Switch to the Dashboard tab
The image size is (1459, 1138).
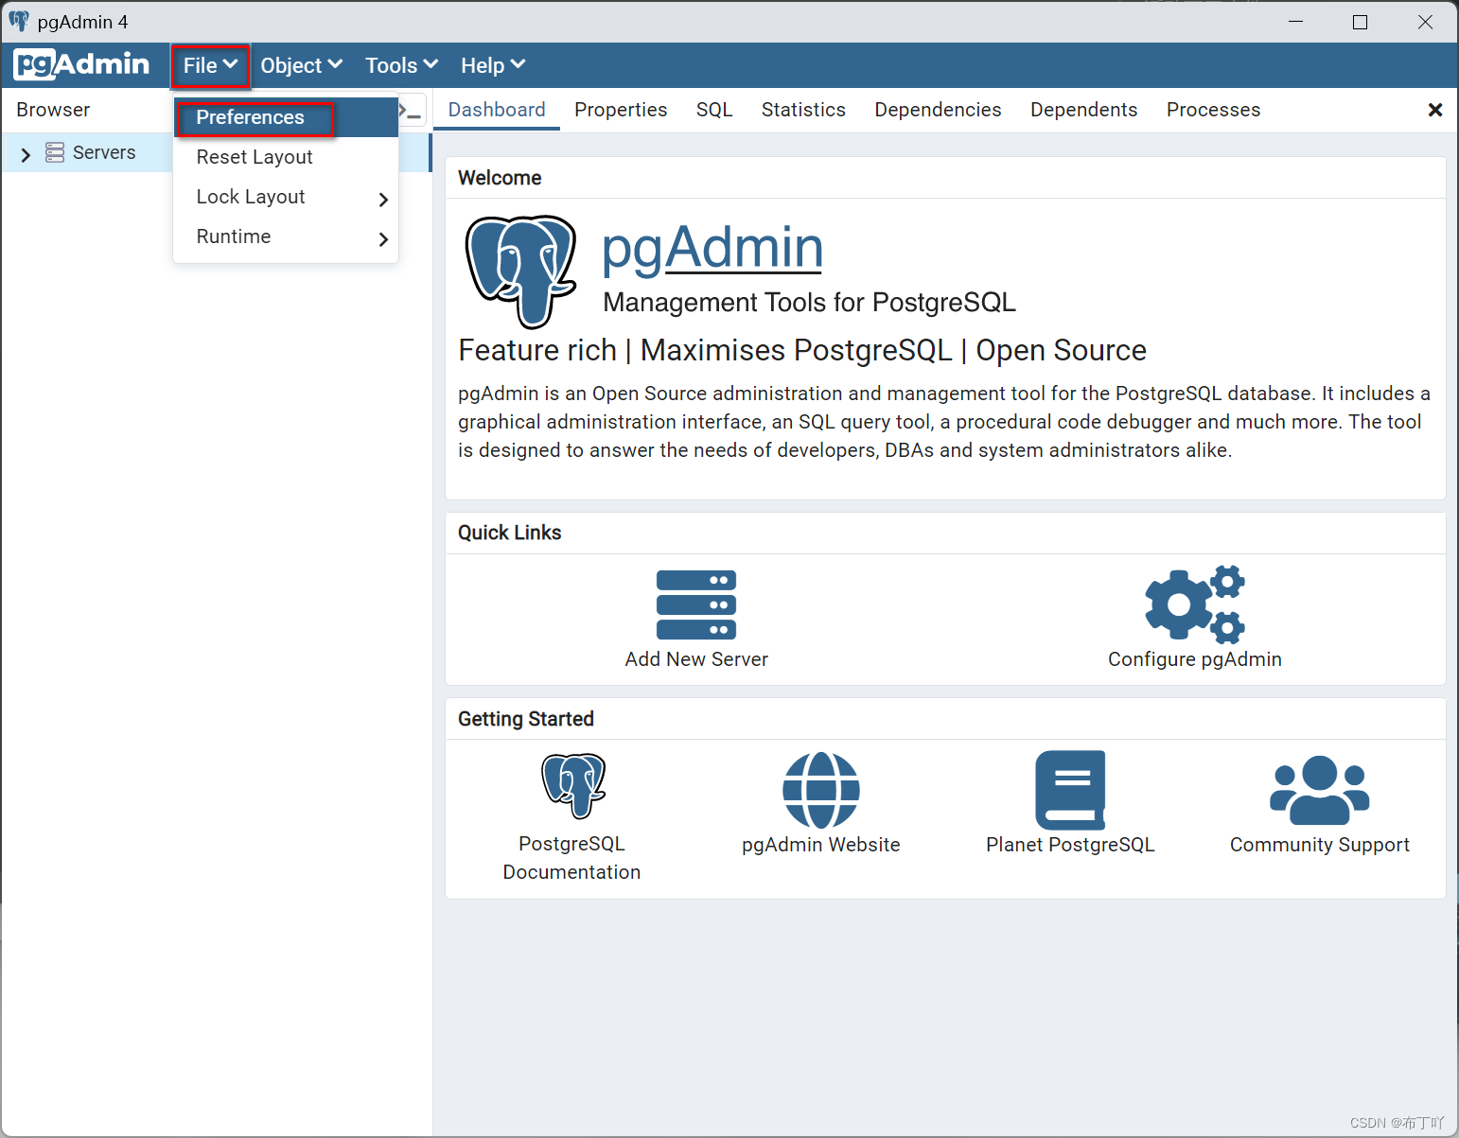(497, 110)
